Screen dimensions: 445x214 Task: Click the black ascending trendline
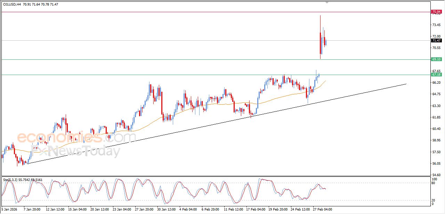click(209, 124)
